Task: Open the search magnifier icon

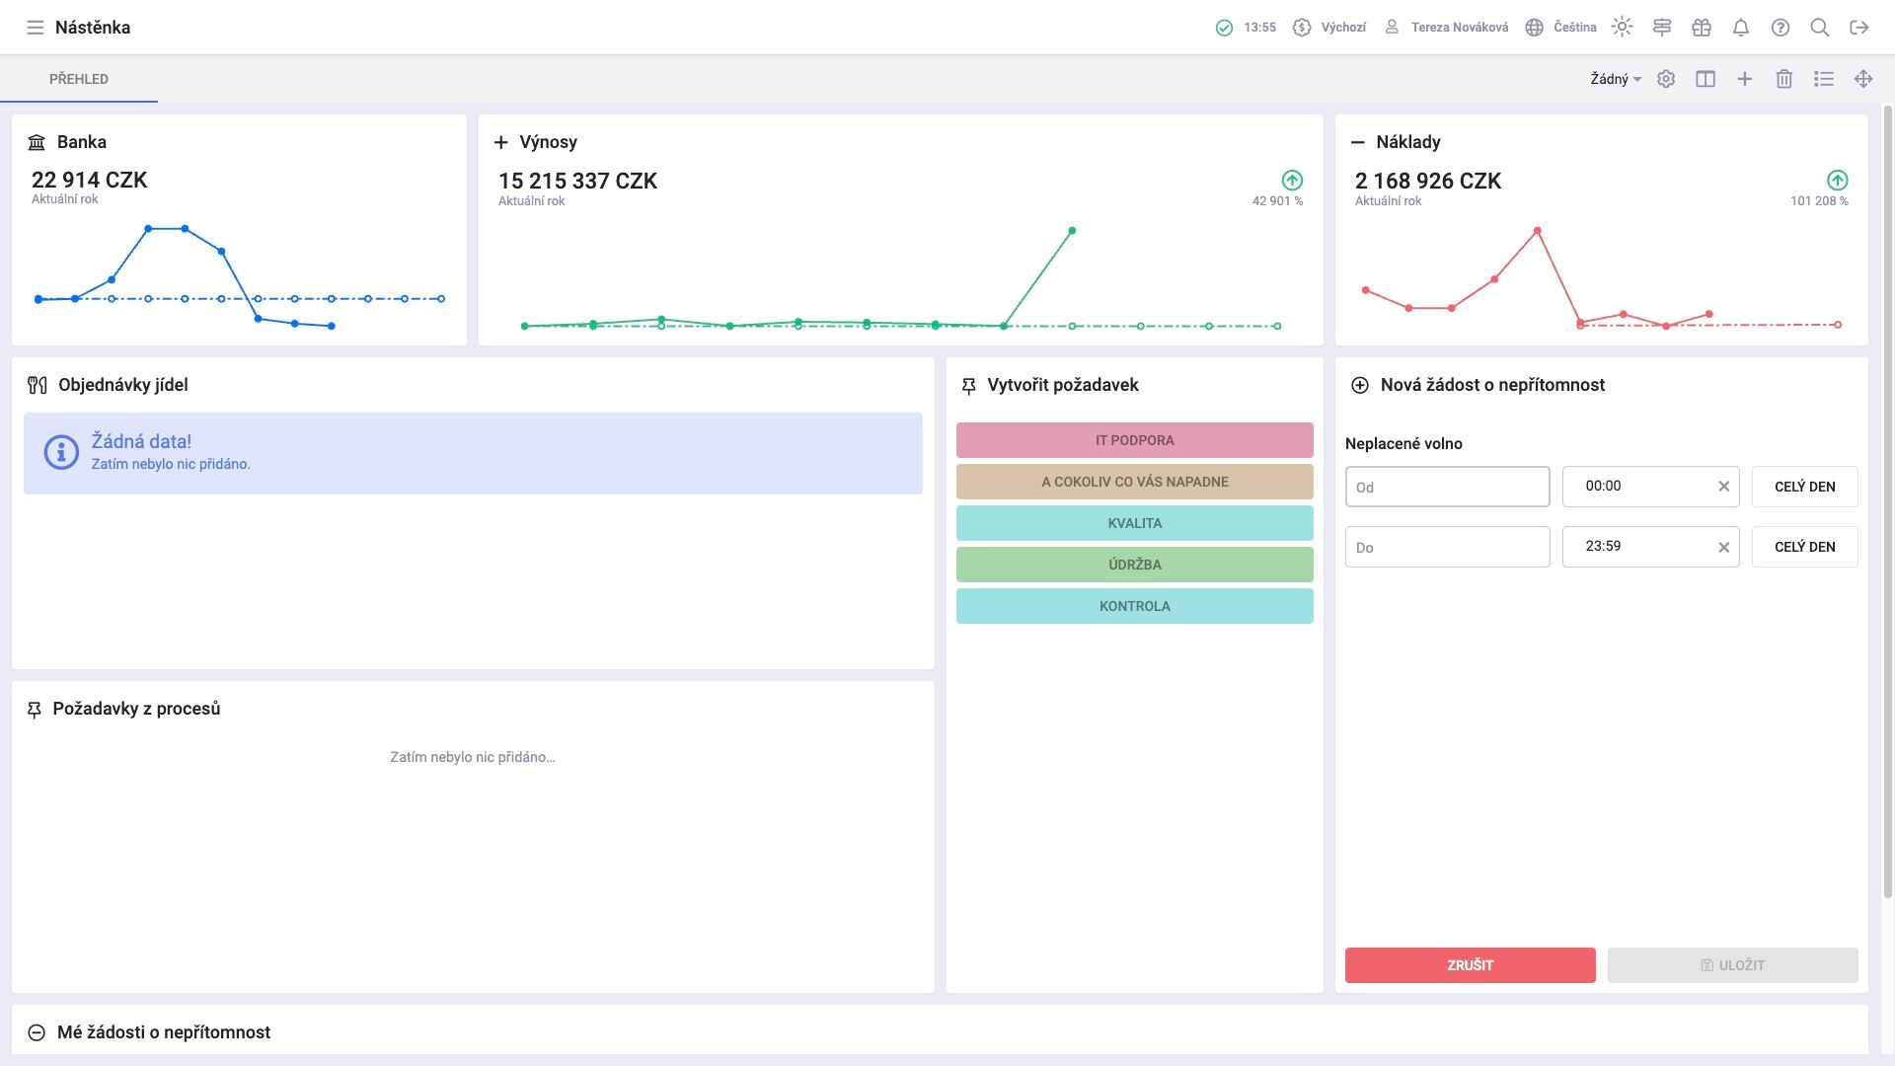Action: pos(1820,28)
